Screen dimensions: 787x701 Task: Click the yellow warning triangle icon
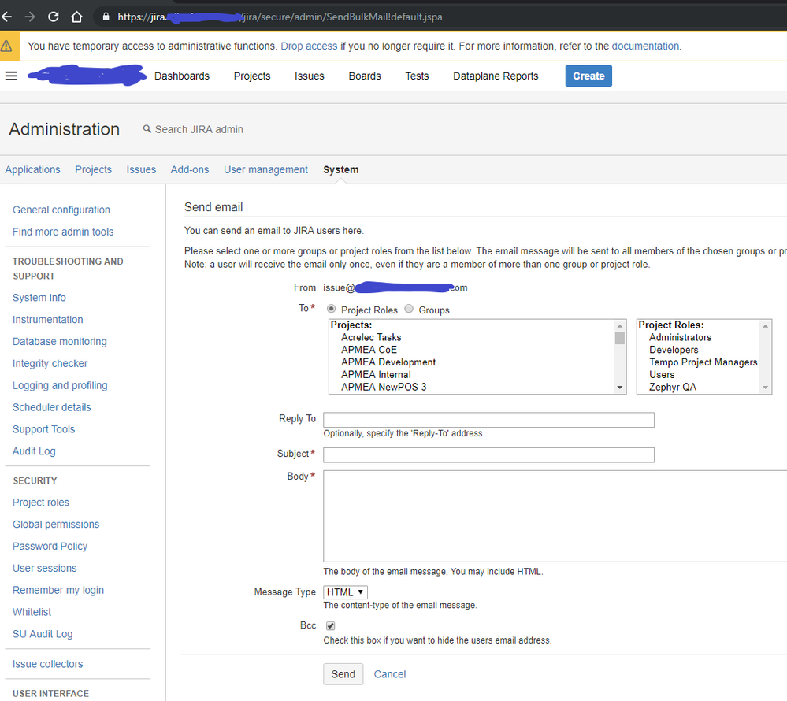[x=6, y=46]
